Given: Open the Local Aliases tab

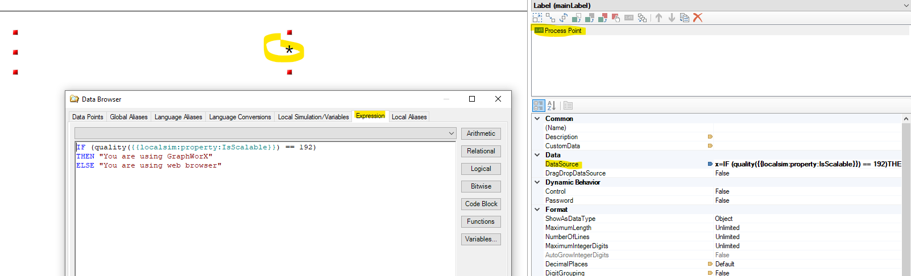Looking at the screenshot, I should (409, 117).
